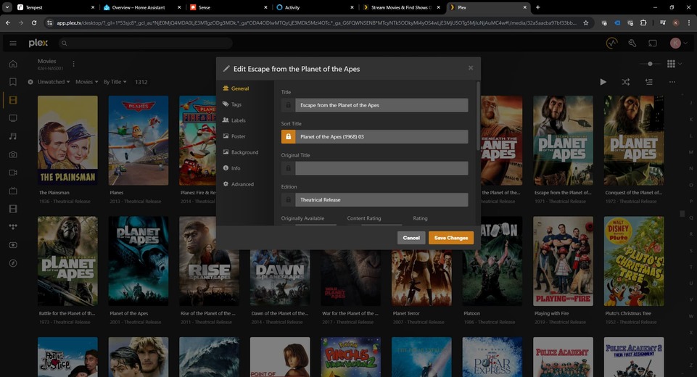Click the Cast to device icon
The width and height of the screenshot is (697, 377).
[653, 43]
